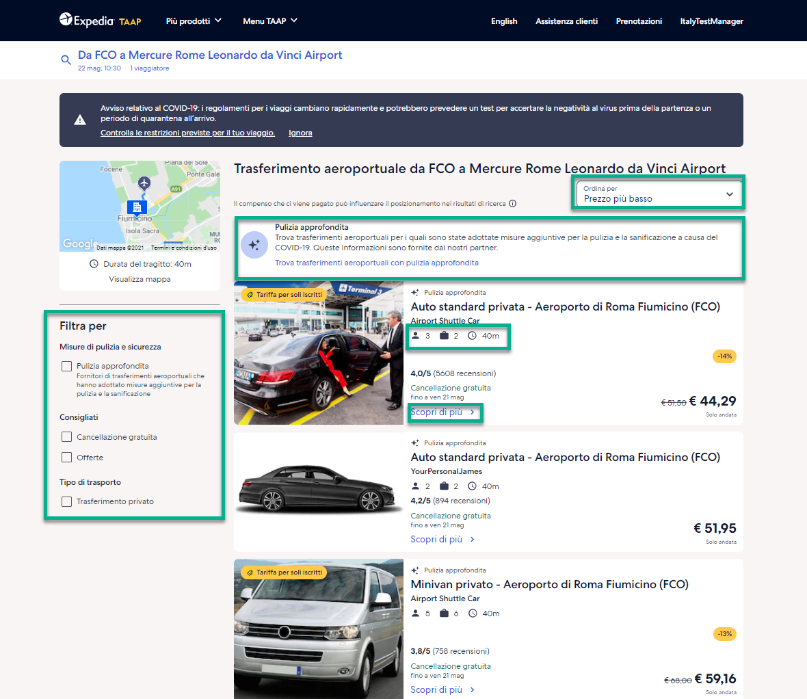Click the 4,2/5 (894 recensioni) rating

450,501
